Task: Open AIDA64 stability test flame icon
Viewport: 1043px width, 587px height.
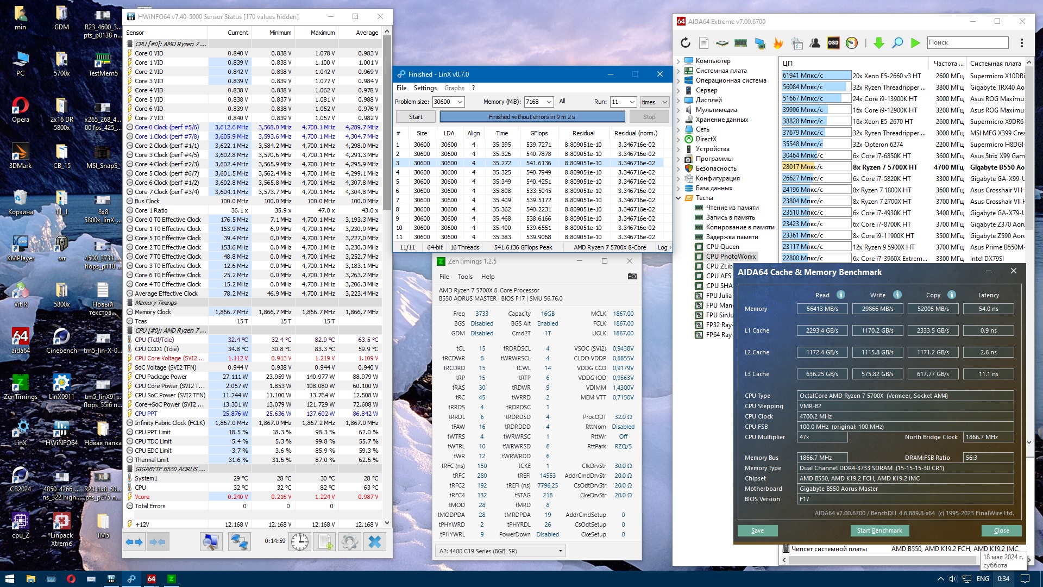Action: pyautogui.click(x=778, y=42)
